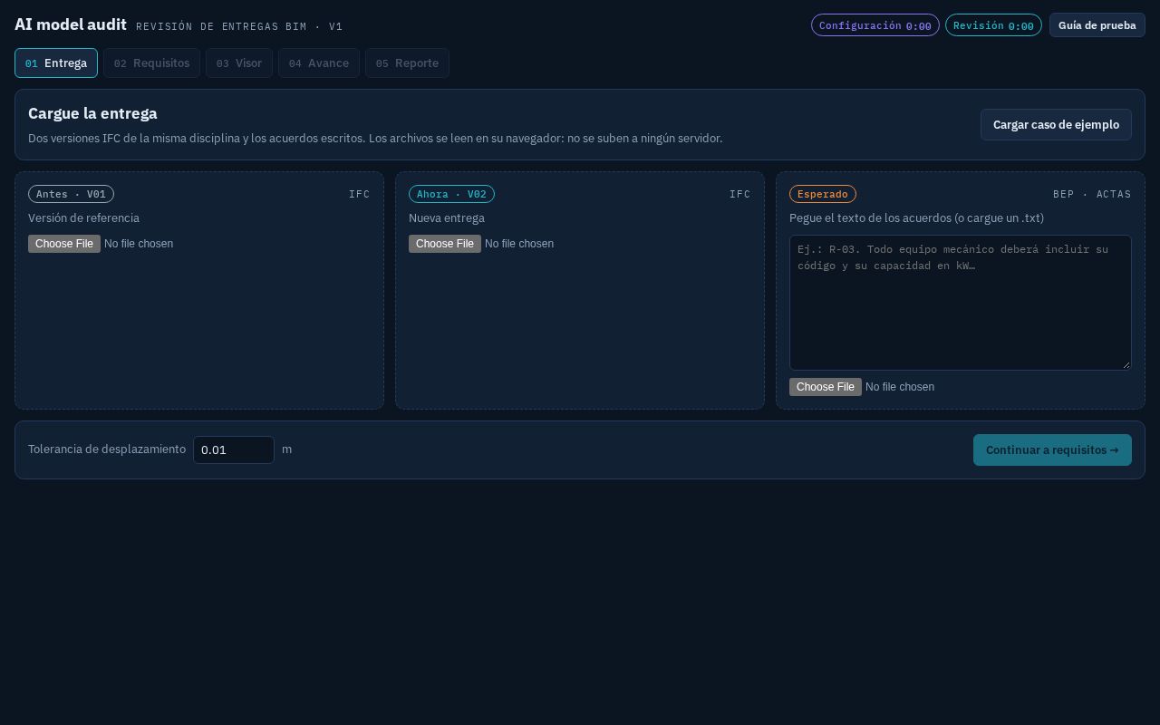This screenshot has width=1160, height=725.
Task: Switch to the 02 Requisitos tab
Action: tap(151, 63)
